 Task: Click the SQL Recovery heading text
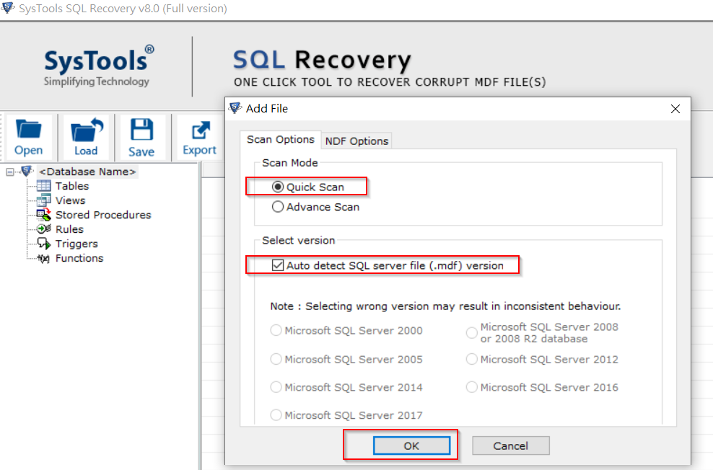pos(322,60)
